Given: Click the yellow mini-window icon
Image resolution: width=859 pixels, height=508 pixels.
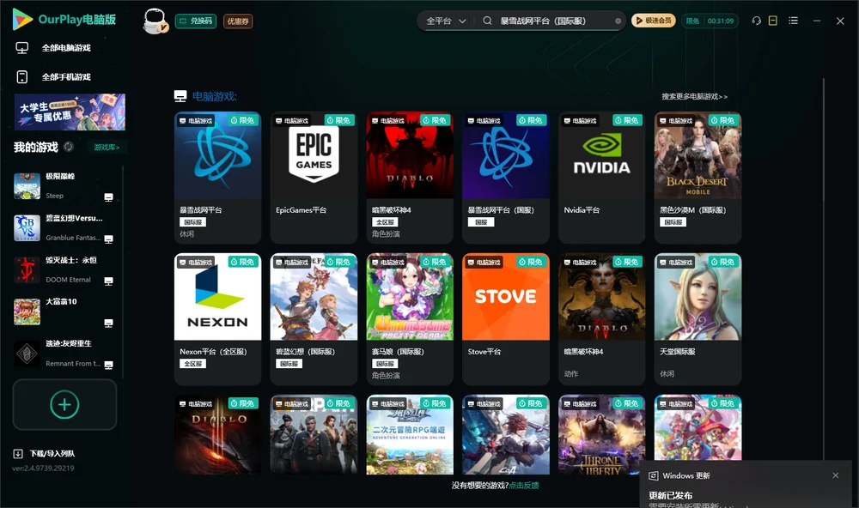Looking at the screenshot, I should pyautogui.click(x=773, y=21).
